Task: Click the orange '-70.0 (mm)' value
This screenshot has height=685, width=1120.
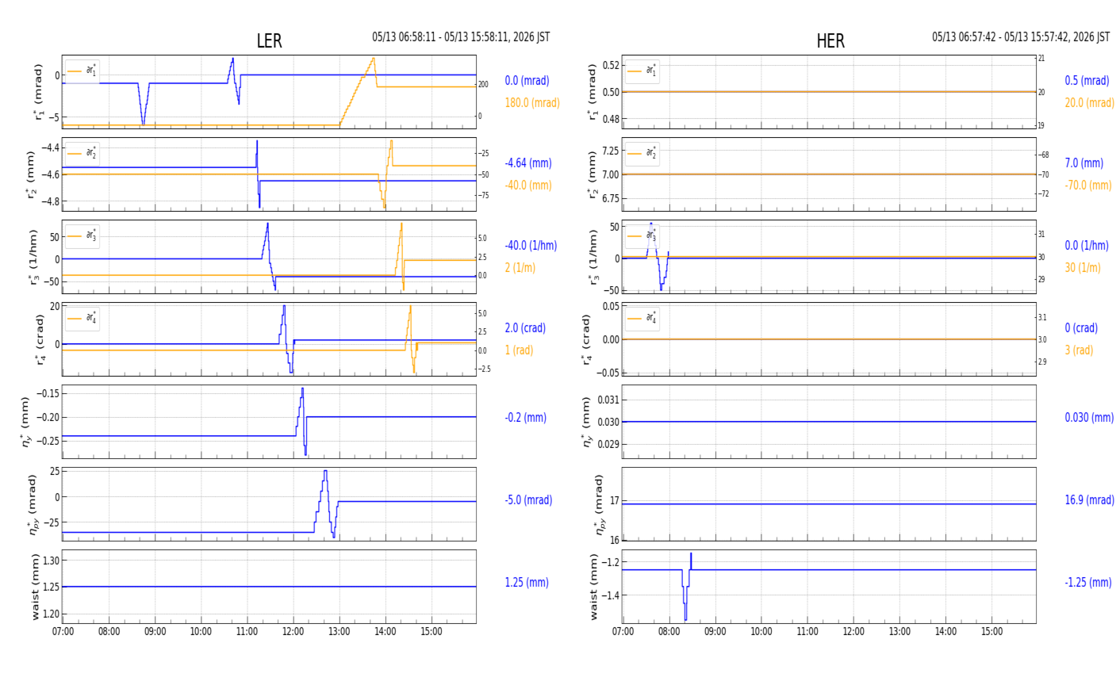Action: coord(1088,186)
